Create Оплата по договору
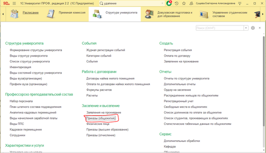This screenshot has width=266, height=153. [x=177, y=56]
